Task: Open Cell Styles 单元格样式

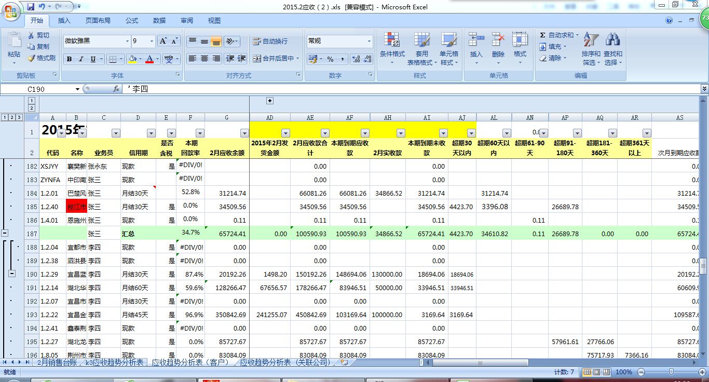Action: tap(449, 49)
